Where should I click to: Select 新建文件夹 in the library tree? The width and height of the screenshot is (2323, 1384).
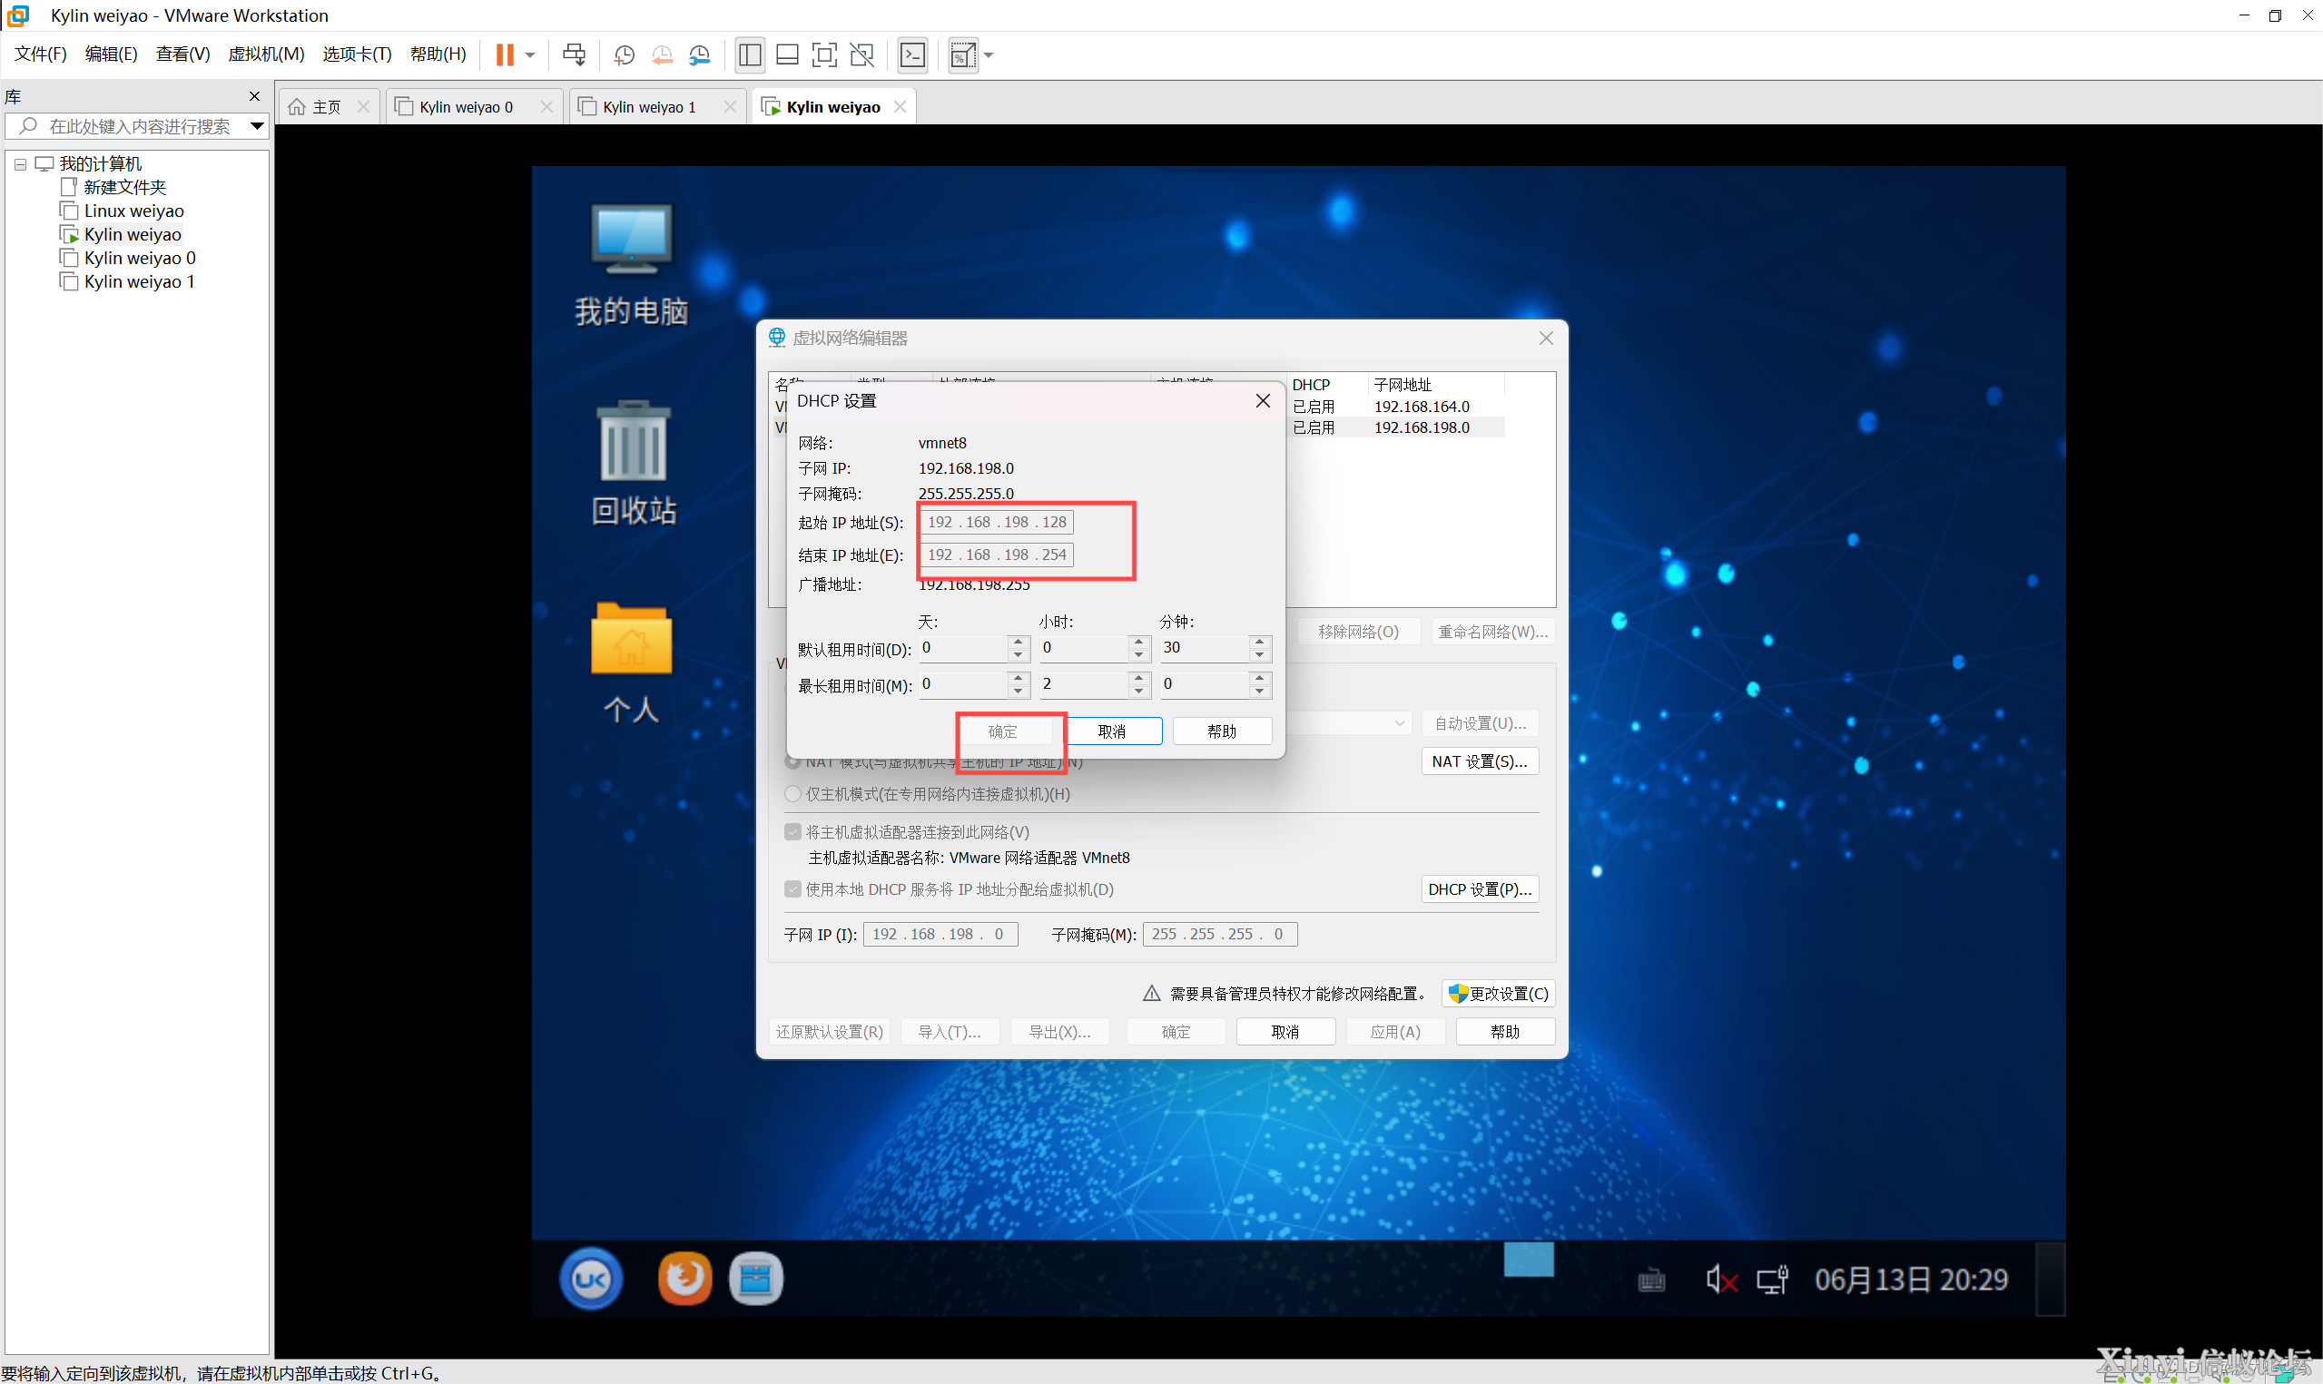point(124,188)
